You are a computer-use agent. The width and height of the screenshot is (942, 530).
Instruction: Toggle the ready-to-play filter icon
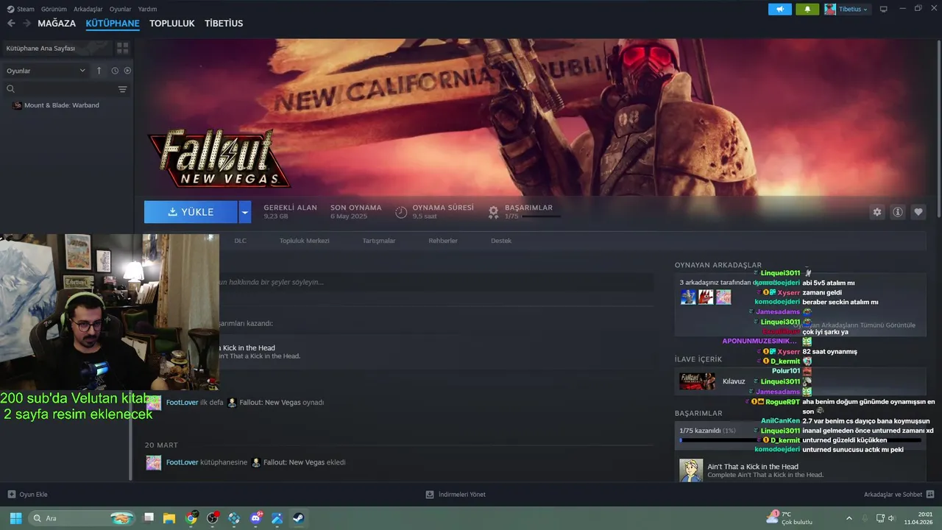[127, 71]
